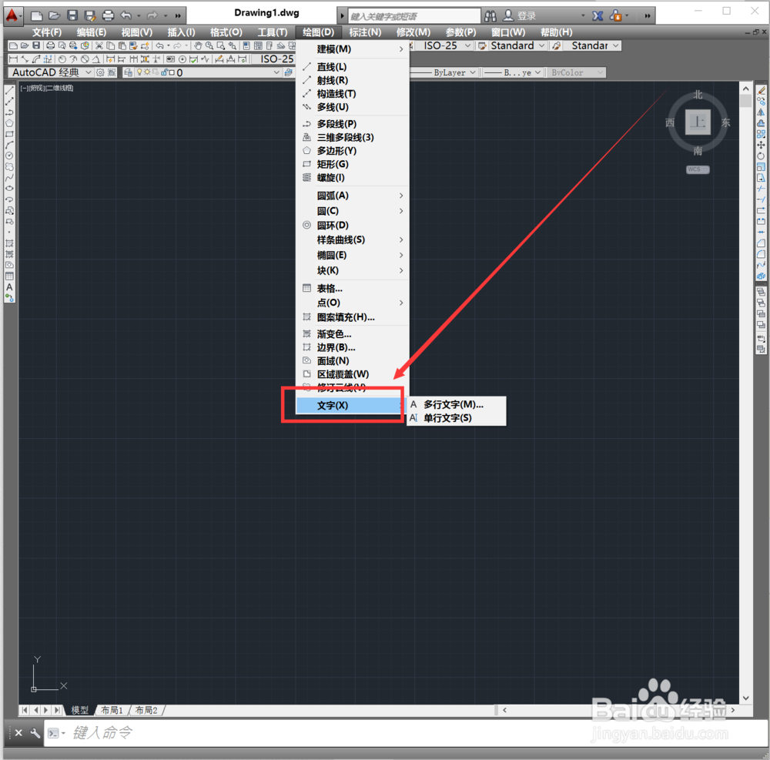Select 矩形(G) in the draw menu
This screenshot has height=760, width=770.
pyautogui.click(x=352, y=164)
